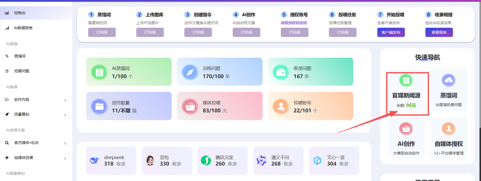
Task: Click the AI蒸馏词 green clipboard icon
Action: pos(100,72)
